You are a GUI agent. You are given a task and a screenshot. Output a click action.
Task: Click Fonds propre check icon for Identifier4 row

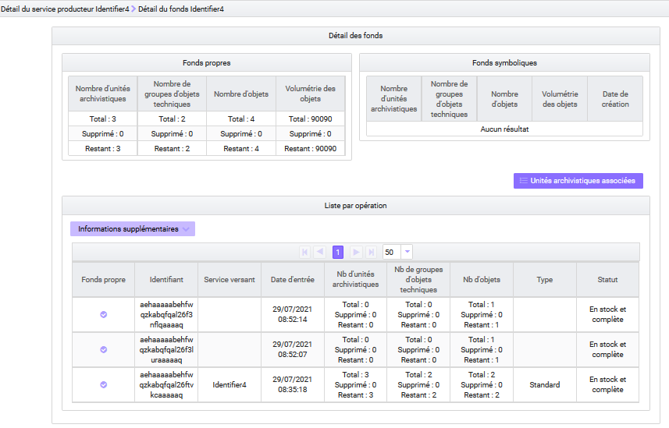click(x=104, y=384)
